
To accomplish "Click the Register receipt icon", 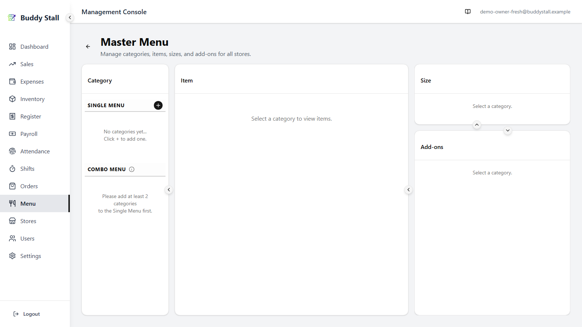I will [12, 116].
